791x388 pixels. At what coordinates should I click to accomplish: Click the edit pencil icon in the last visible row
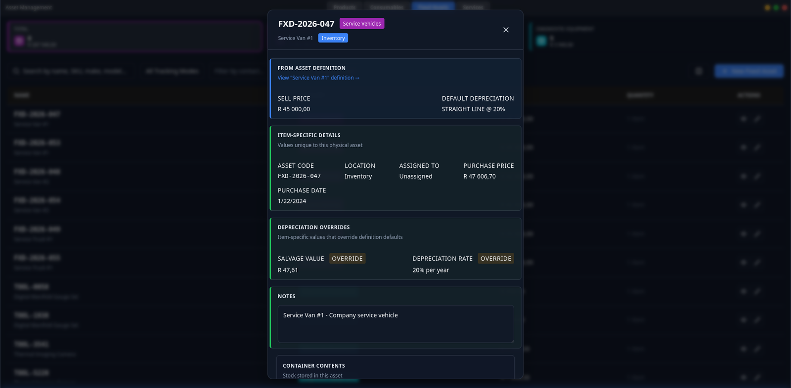coord(757,377)
